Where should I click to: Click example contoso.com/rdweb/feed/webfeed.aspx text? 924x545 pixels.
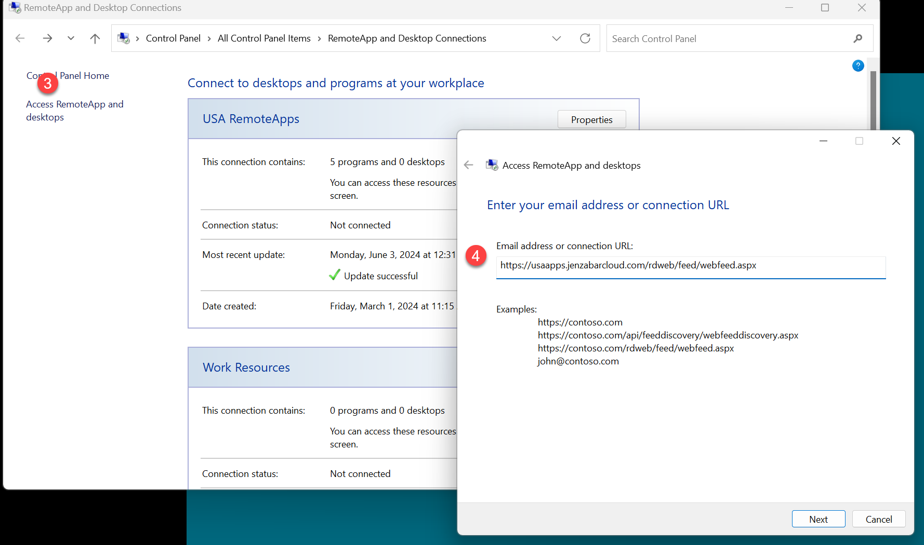pyautogui.click(x=636, y=348)
